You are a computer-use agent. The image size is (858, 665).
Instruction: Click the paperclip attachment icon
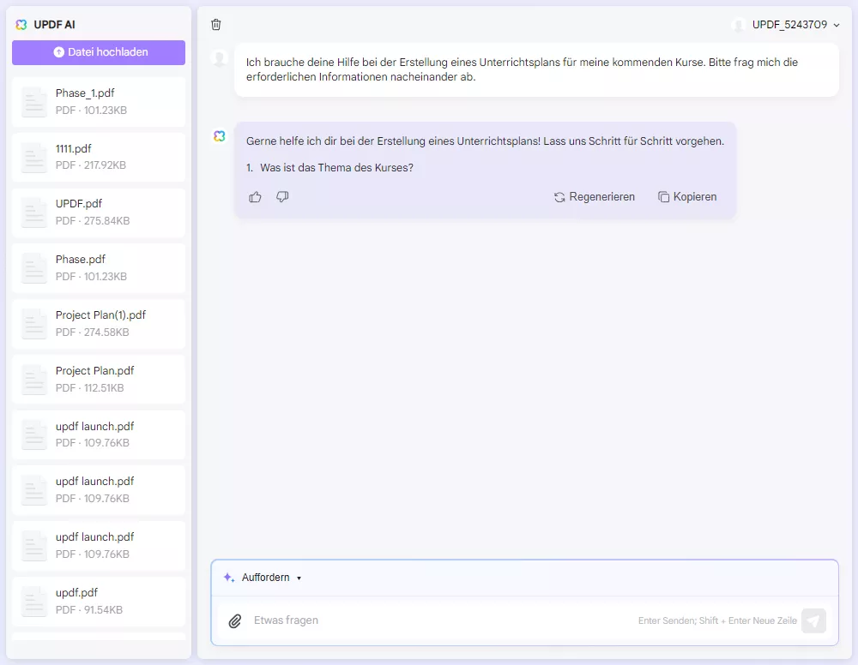pos(235,620)
